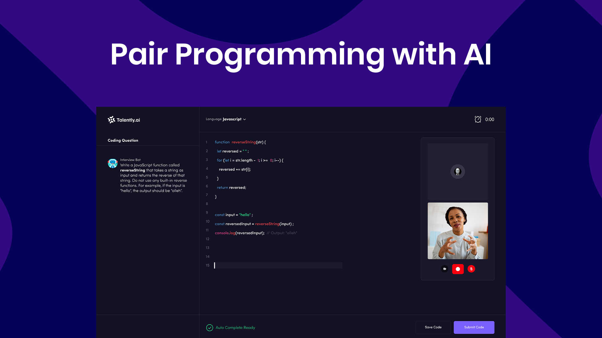
Task: Click line number 9 in gutter
Action: [207, 213]
